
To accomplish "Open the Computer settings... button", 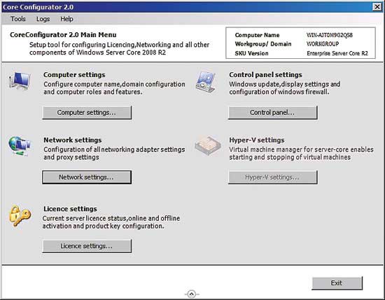I will click(x=87, y=113).
